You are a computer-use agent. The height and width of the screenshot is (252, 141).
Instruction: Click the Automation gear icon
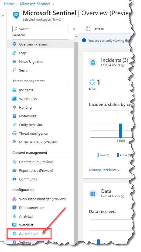click(14, 234)
